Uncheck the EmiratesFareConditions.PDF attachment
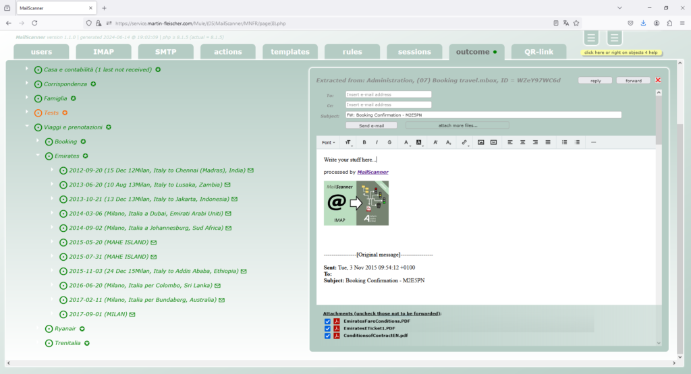 (327, 321)
